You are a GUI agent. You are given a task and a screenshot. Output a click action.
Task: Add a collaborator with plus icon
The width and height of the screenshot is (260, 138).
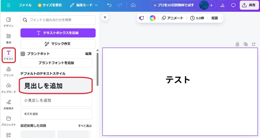point(212,5)
